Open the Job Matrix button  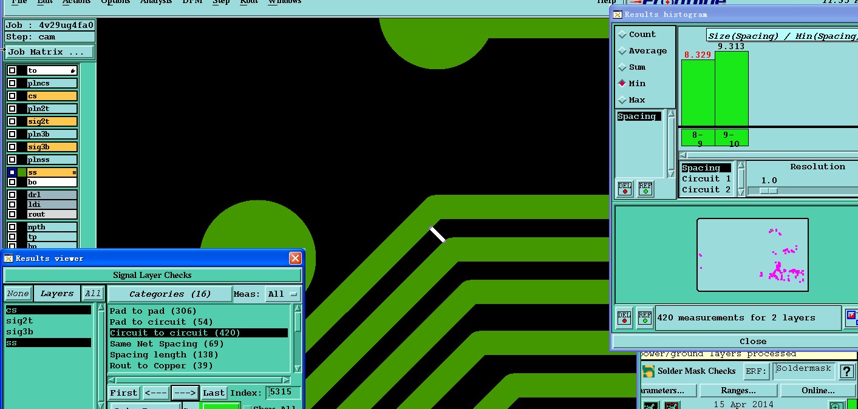(x=50, y=52)
